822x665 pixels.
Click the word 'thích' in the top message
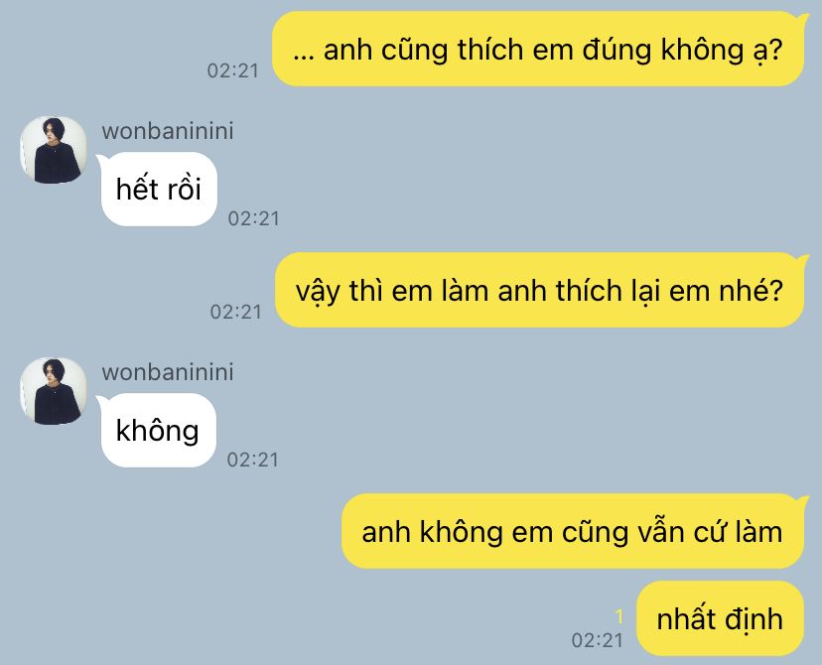490,50
